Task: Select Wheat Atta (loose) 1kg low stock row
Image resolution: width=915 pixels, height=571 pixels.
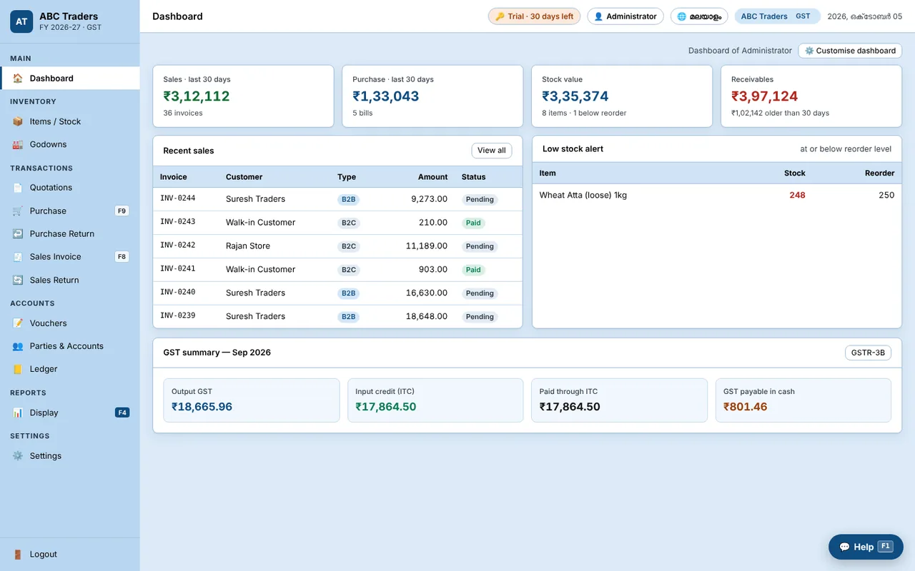Action: 717,196
